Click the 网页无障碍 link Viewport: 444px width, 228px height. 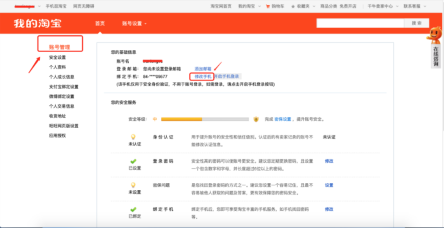tap(83, 6)
